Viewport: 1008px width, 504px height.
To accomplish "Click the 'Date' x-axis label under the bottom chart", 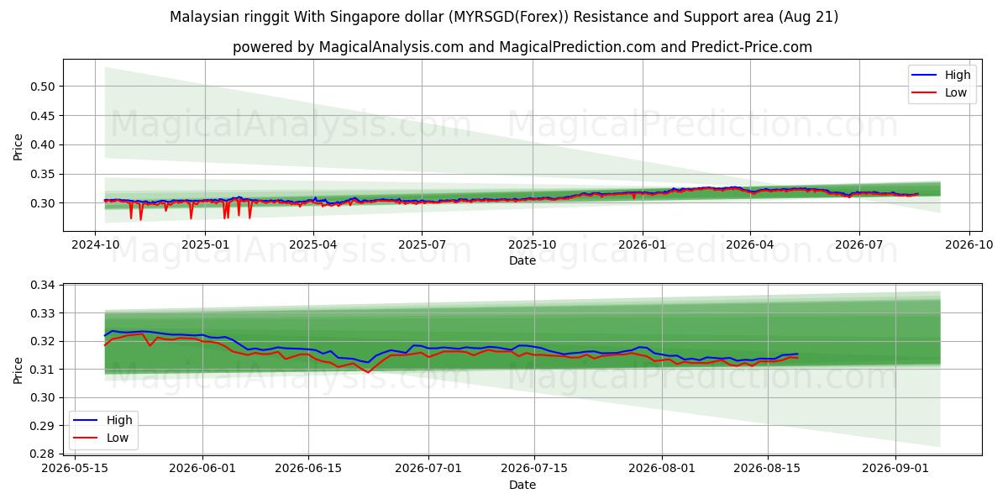I will (522, 486).
